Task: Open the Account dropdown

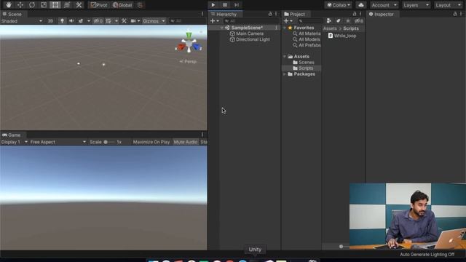Action: click(384, 5)
